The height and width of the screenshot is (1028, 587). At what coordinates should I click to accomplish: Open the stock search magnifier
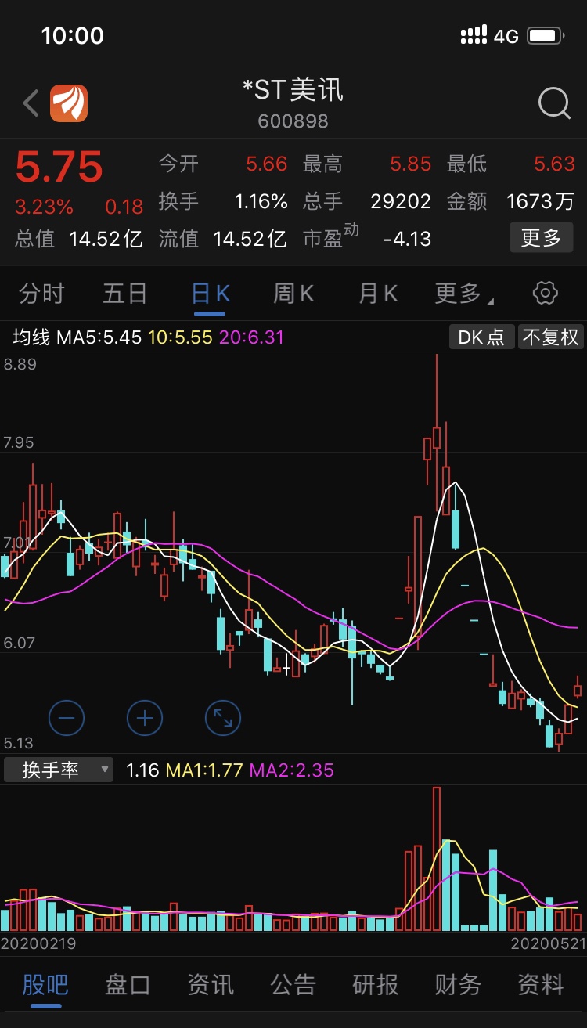554,103
